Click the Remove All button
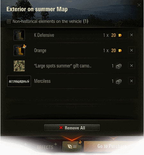Viewport: 144px width, 155px height. click(72, 128)
